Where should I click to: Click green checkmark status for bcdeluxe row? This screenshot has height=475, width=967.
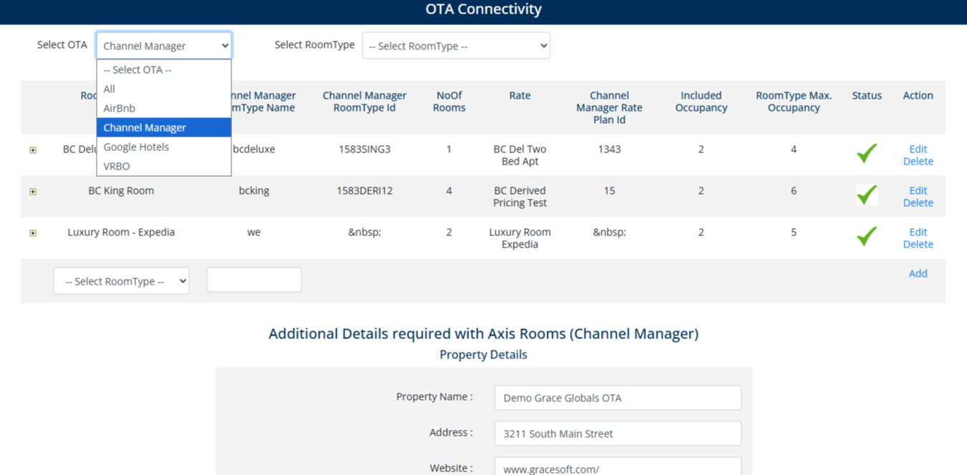(867, 153)
